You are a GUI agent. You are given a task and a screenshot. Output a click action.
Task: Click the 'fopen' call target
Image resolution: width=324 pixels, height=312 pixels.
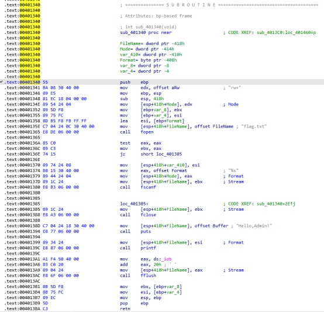(147, 132)
